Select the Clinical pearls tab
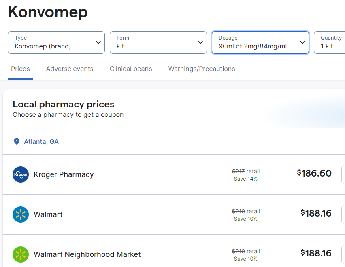 [x=131, y=69]
